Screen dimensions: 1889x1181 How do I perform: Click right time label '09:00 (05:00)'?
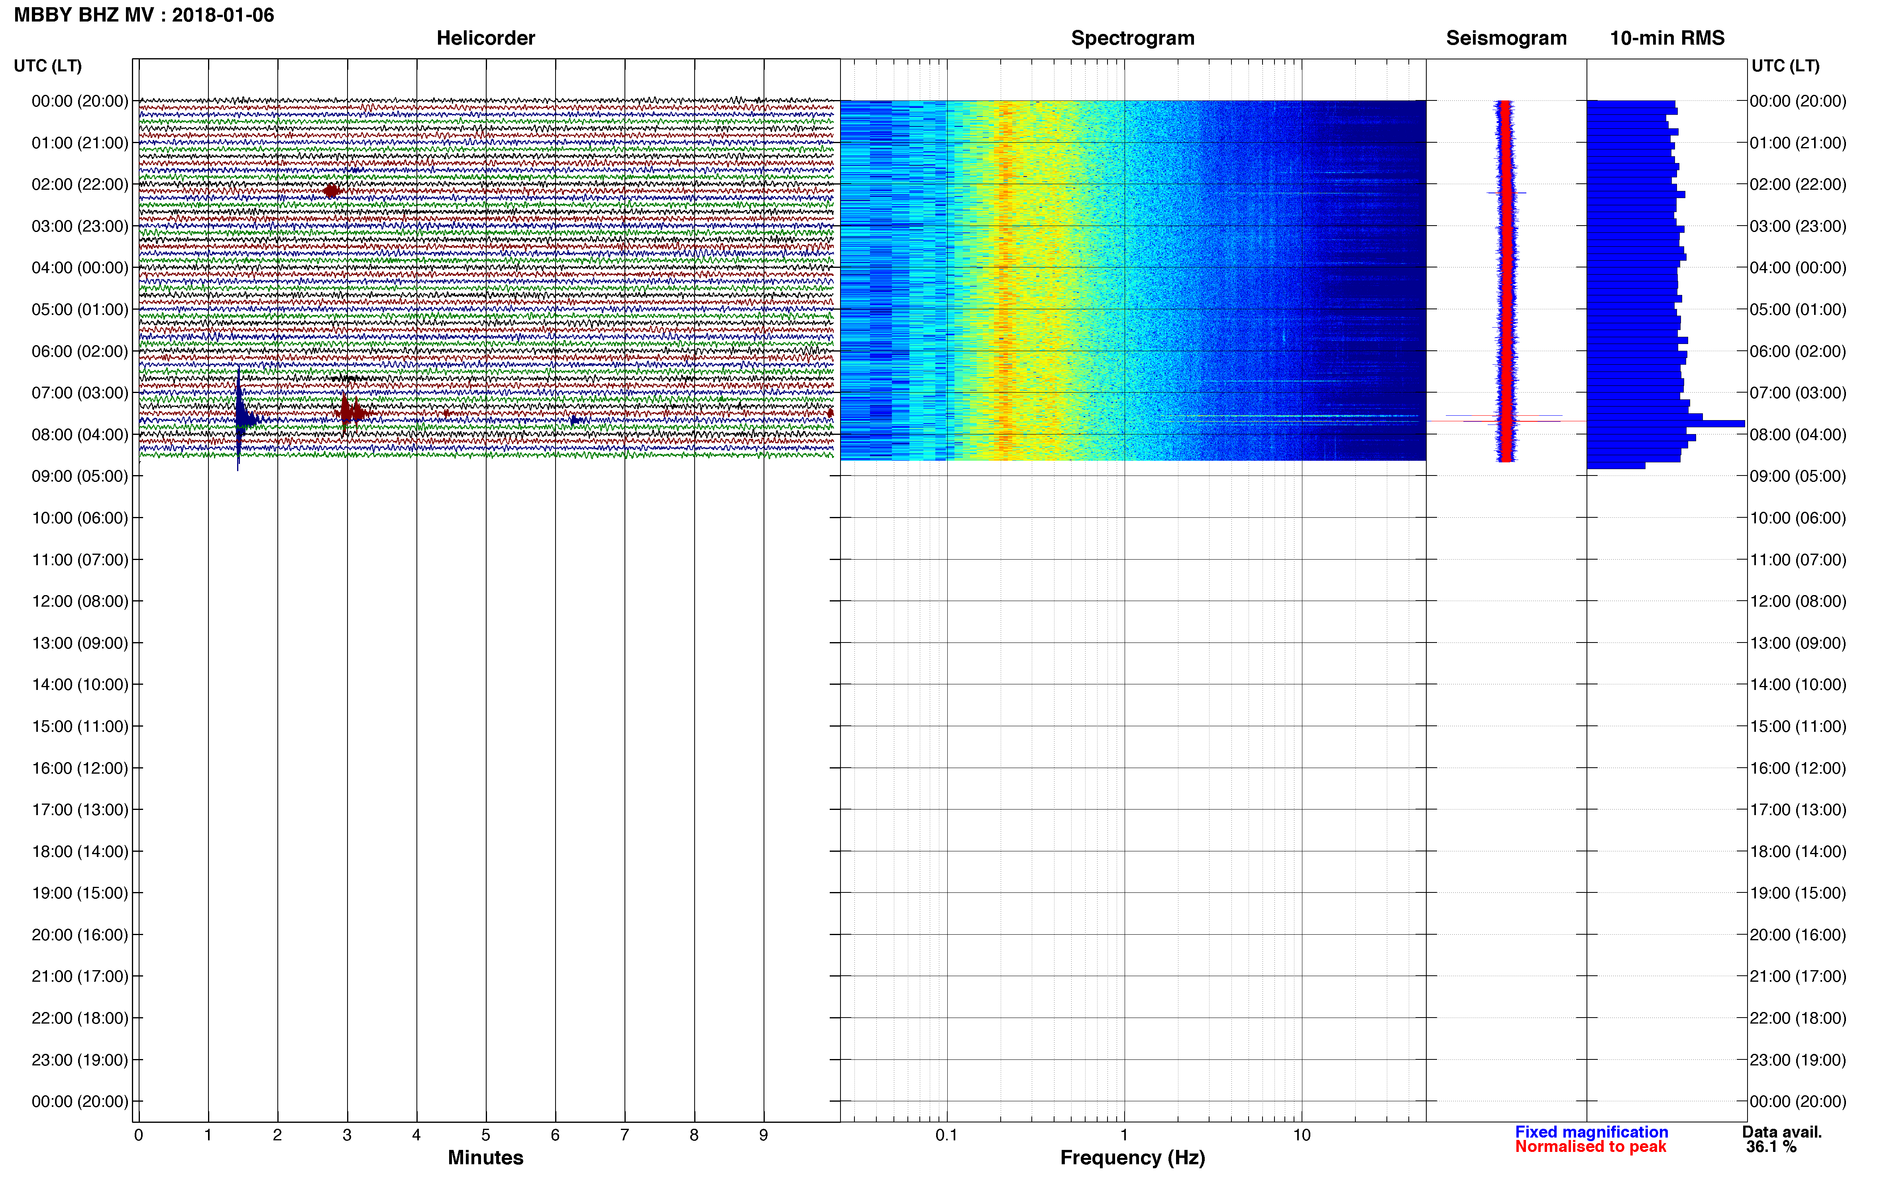1798,476
